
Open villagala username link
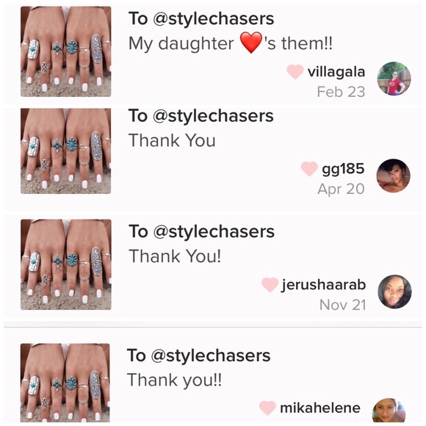[x=336, y=72]
